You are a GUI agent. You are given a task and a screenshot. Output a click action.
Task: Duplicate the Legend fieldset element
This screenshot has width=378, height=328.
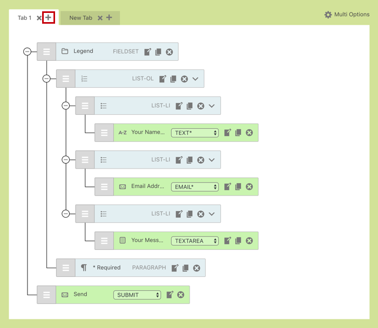tap(158, 52)
